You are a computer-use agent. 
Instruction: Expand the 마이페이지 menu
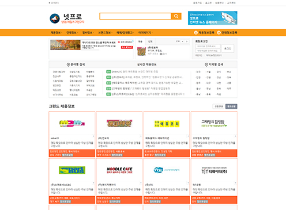(145, 33)
